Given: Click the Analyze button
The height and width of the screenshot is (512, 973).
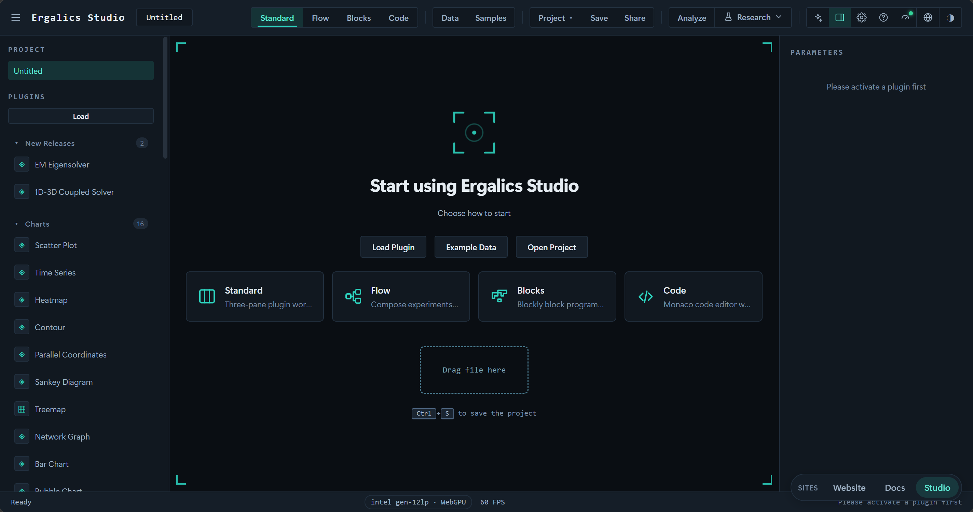Looking at the screenshot, I should [691, 18].
